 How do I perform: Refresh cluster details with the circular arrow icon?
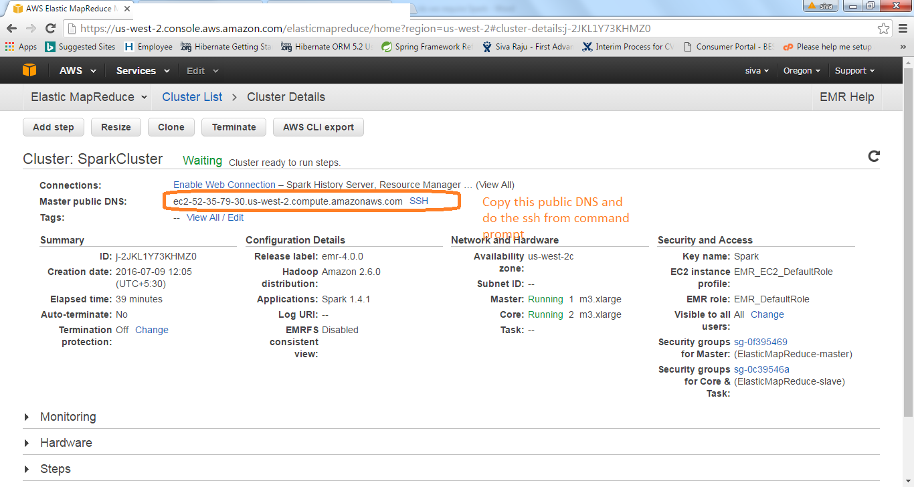tap(873, 156)
